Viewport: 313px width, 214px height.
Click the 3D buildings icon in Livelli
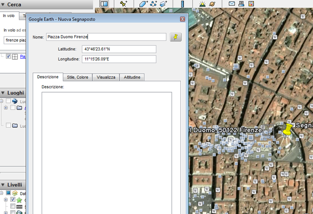pyautogui.click(x=20, y=212)
